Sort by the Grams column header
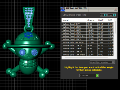Image resolution: width=120 pixels, height=90 pixels. tap(91, 20)
